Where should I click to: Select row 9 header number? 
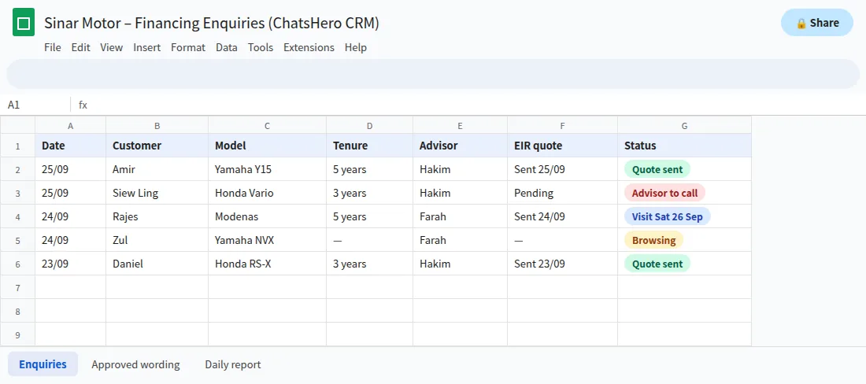point(17,334)
